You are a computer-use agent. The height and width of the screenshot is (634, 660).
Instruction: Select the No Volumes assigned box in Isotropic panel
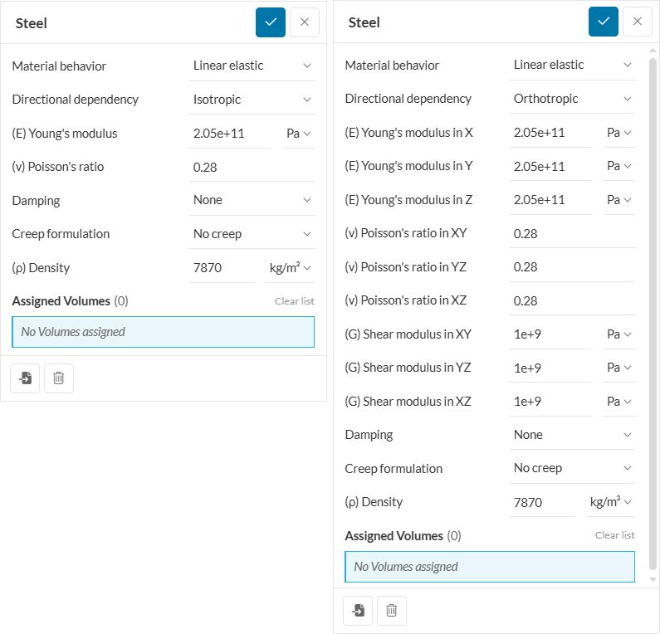pyautogui.click(x=163, y=332)
